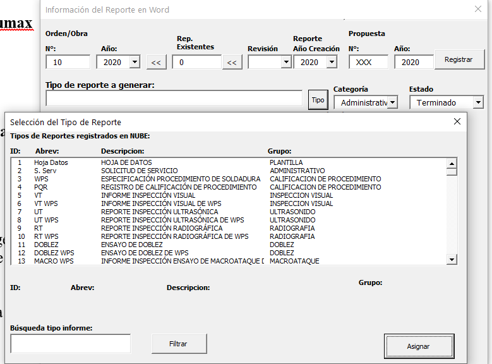Open the Orden/Obra Año dropdown
Image resolution: width=492 pixels, height=364 pixels.
pyautogui.click(x=135, y=62)
